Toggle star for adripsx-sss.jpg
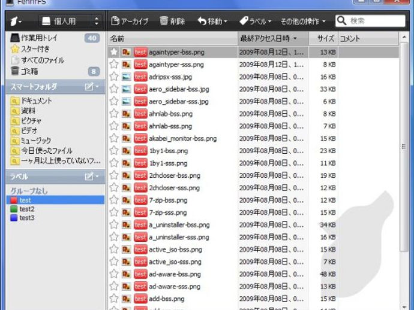 point(114,77)
